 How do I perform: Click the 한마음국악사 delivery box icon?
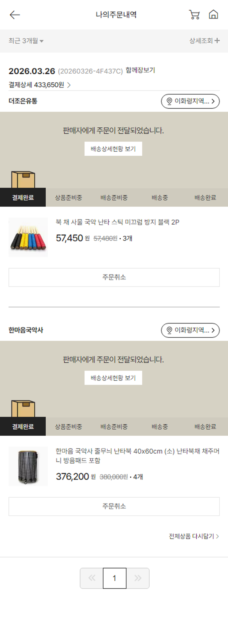[23, 409]
